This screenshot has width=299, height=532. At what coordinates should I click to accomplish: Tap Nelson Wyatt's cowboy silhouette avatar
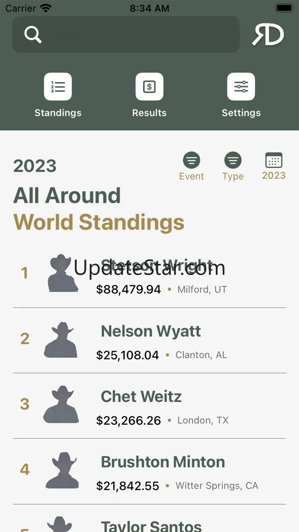point(61,340)
